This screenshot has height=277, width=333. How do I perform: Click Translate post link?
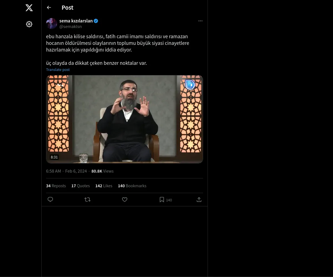tap(58, 70)
